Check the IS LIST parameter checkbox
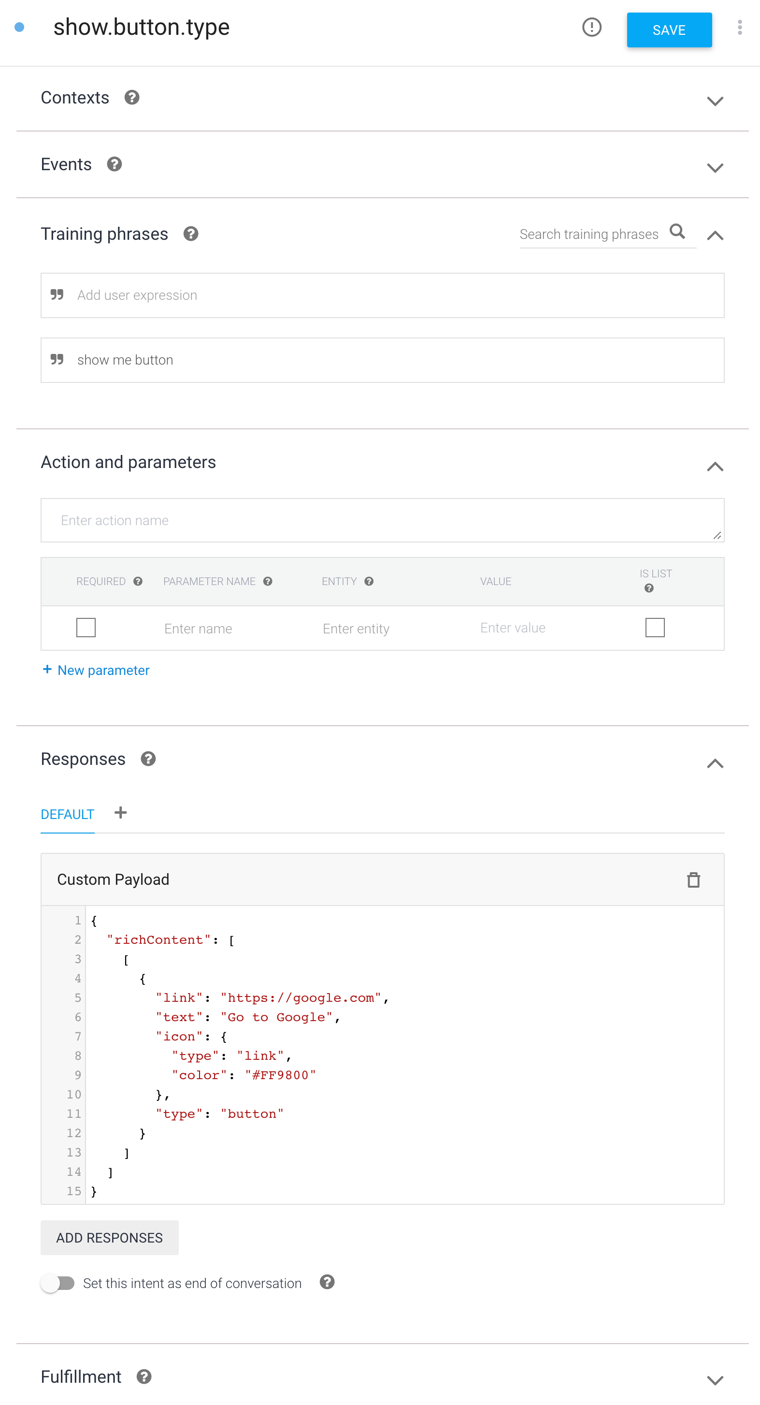Image resolution: width=760 pixels, height=1405 pixels. coord(655,628)
